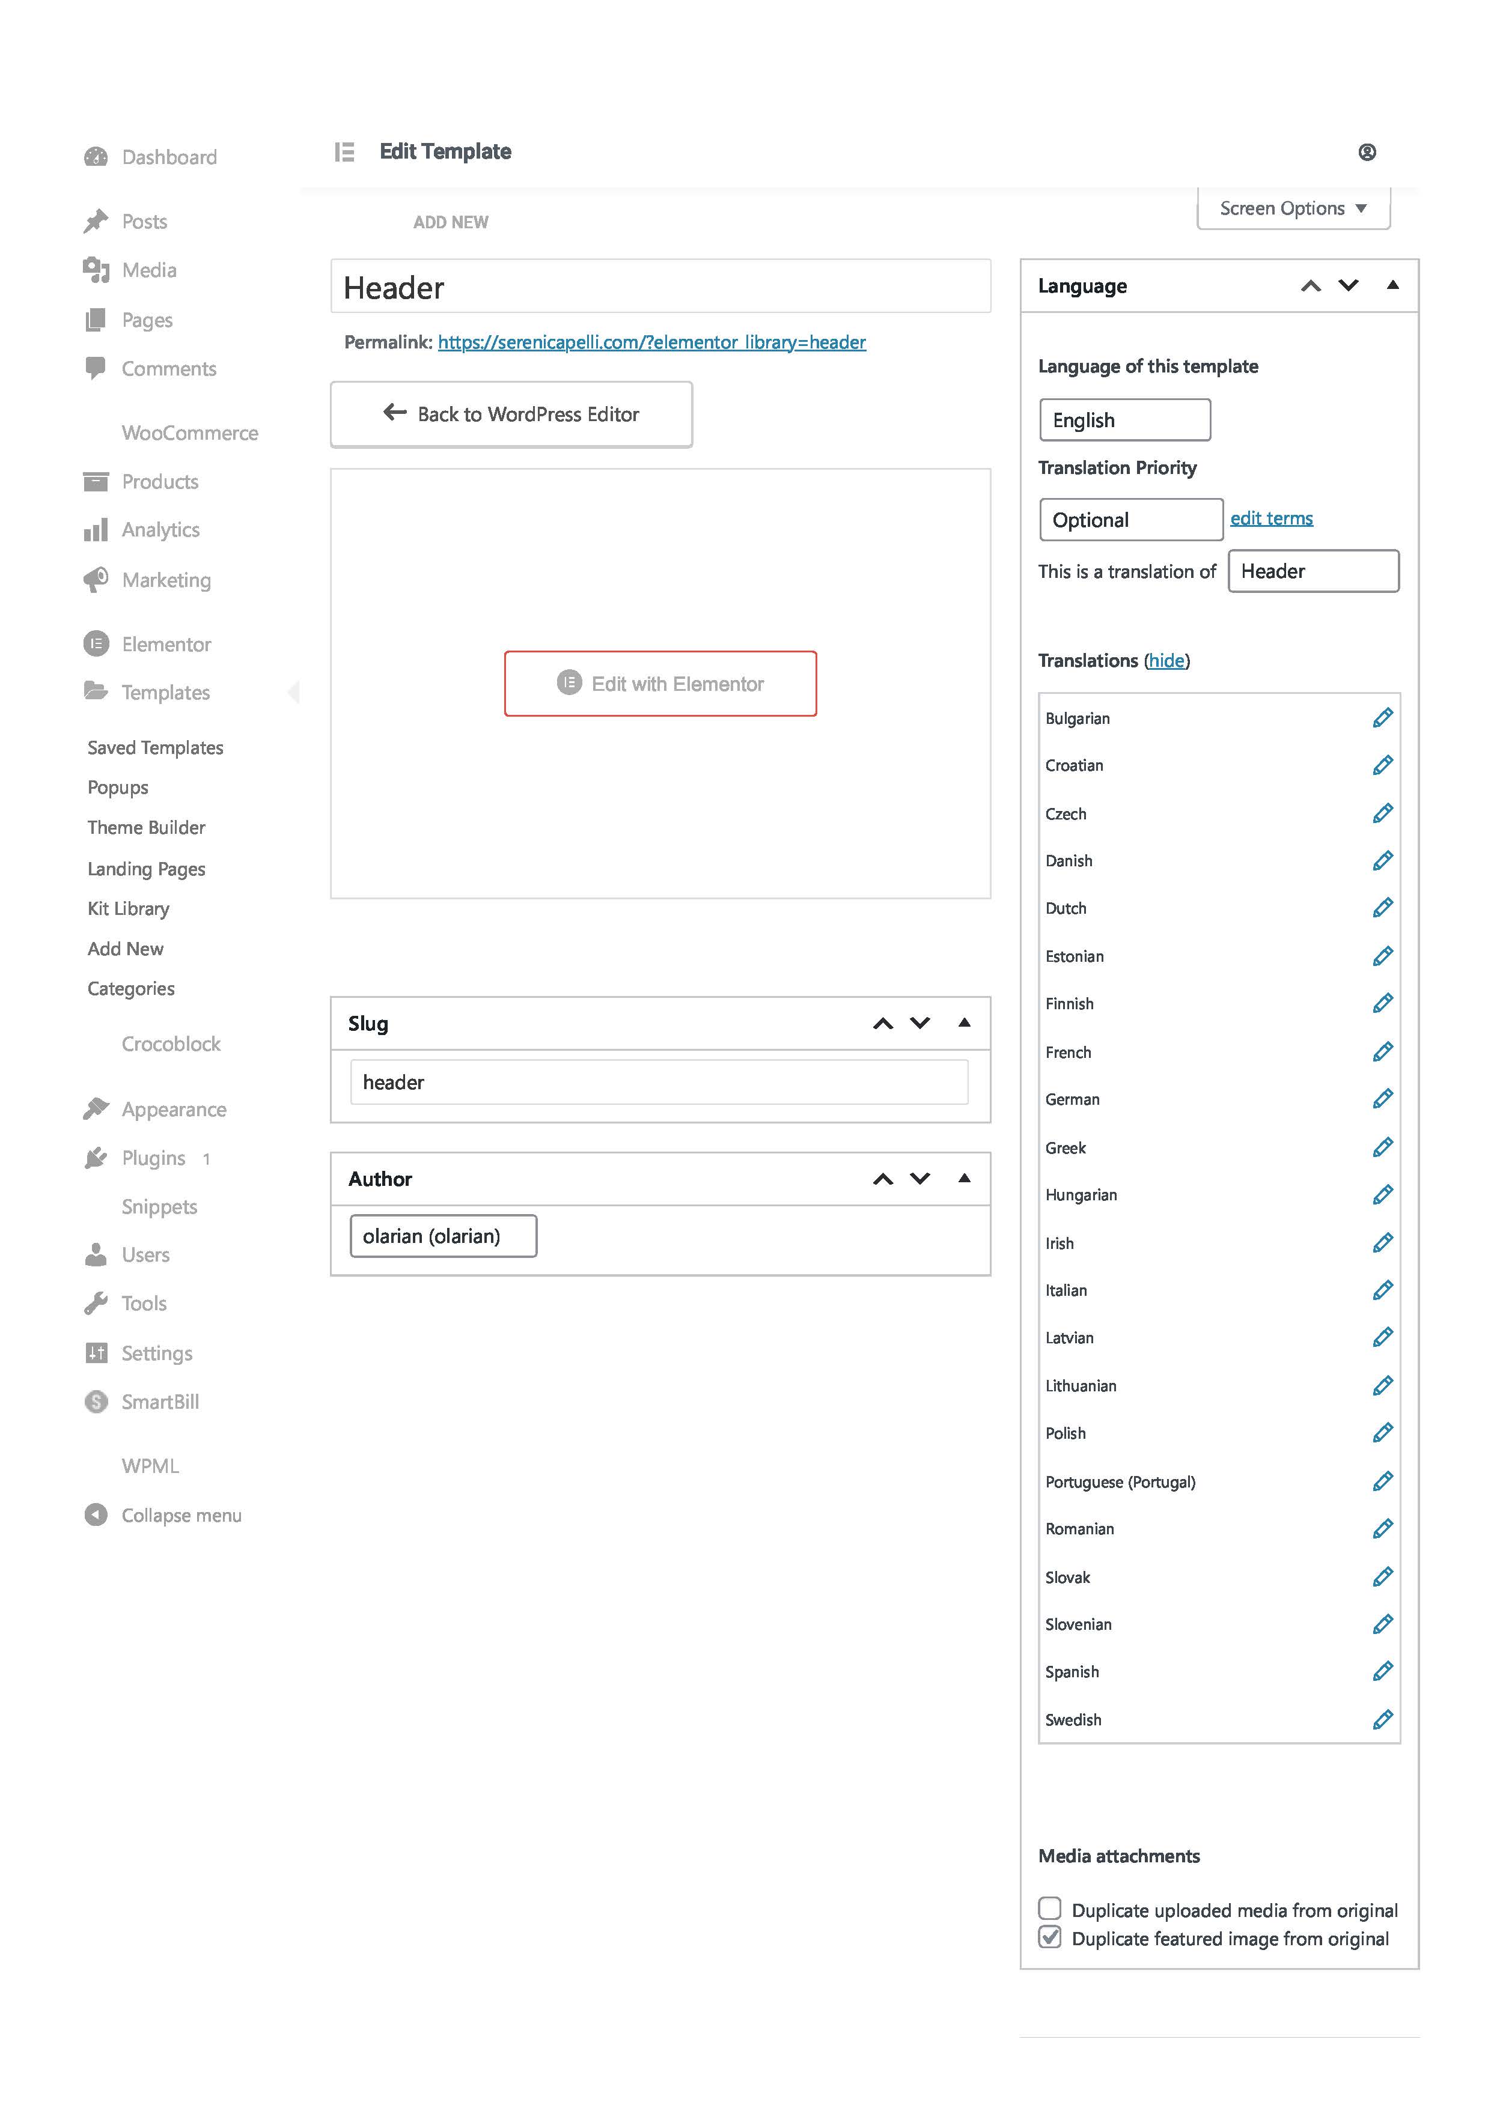The image size is (1491, 2108).
Task: Click the user account icon in header
Action: point(1366,153)
